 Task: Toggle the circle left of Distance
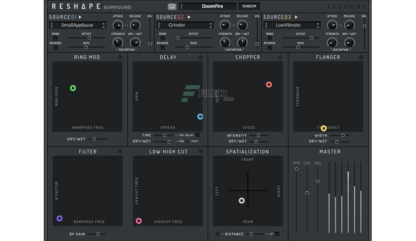click(217, 234)
